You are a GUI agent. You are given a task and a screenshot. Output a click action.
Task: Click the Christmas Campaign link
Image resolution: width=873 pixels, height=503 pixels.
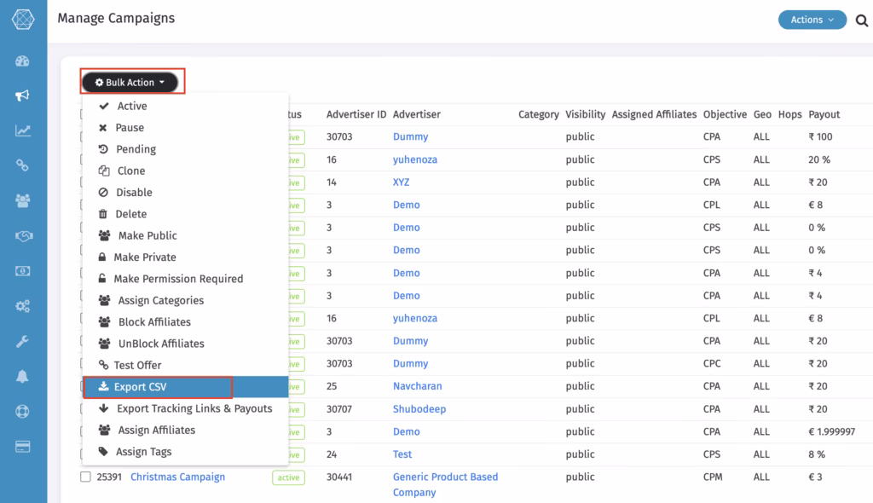click(177, 477)
